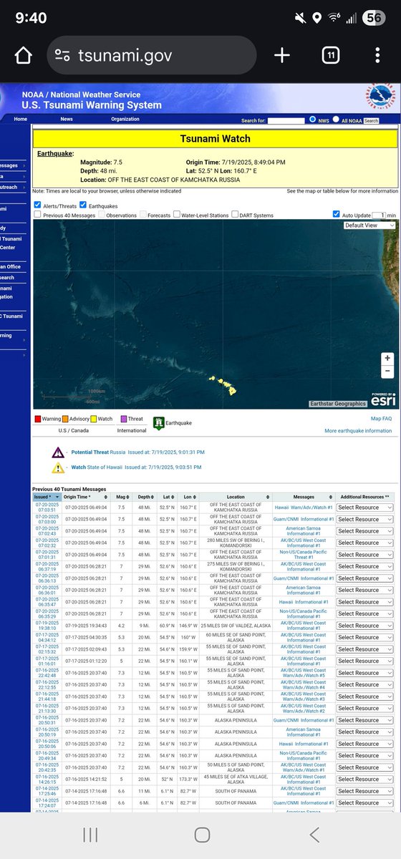Open Select Resource for the Valdez, Alaska row
Screen dimensions: 401x859
click(x=364, y=626)
